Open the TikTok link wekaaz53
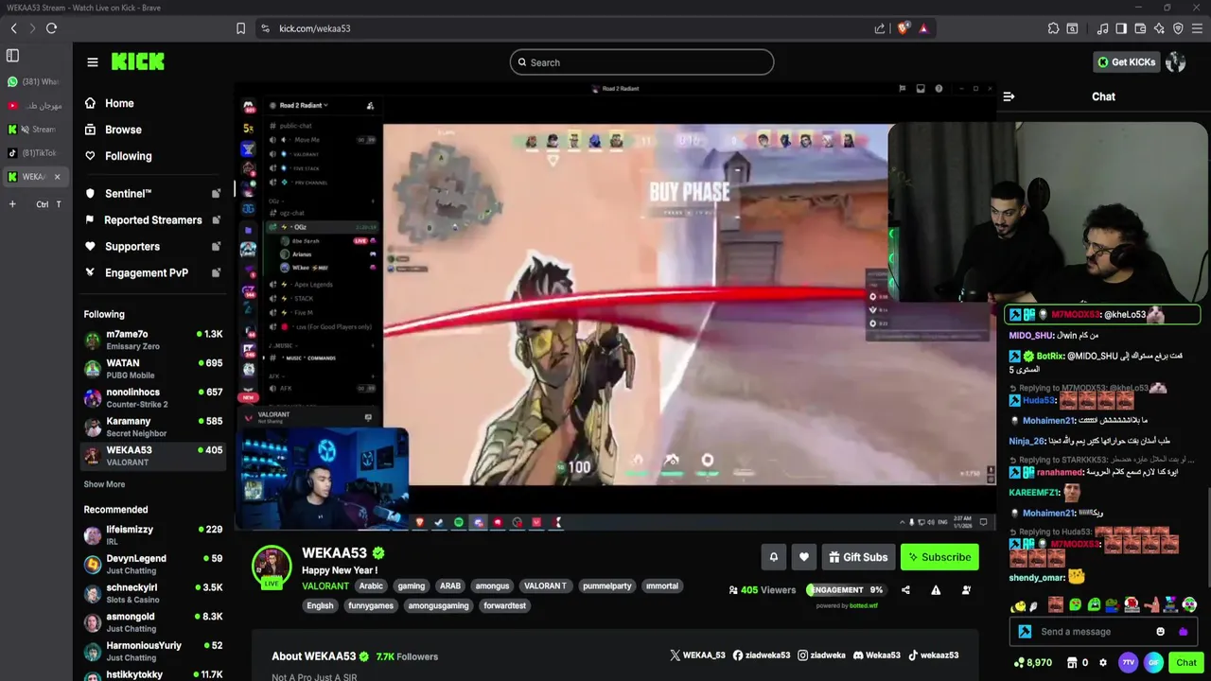 [934, 655]
